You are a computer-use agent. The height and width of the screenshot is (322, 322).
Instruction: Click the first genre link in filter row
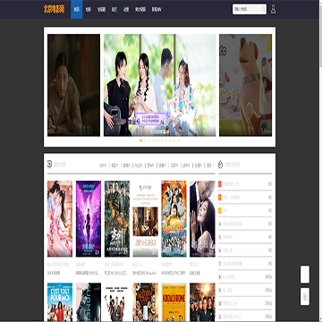tap(103, 165)
